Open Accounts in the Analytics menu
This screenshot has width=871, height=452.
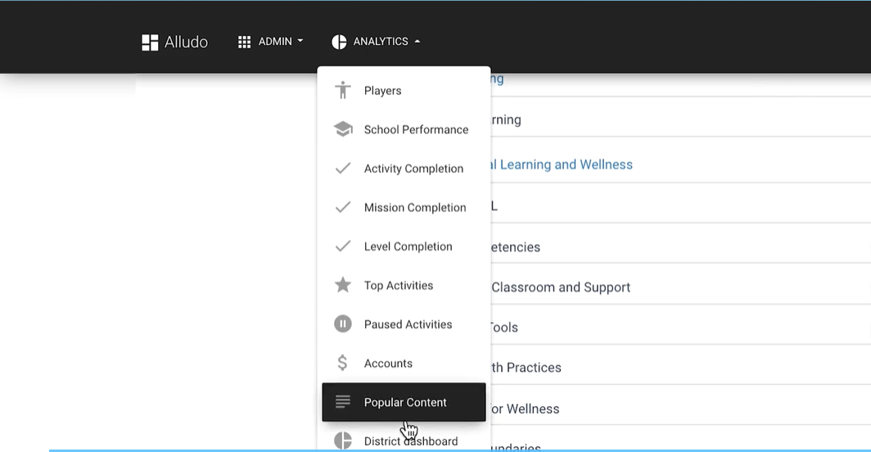404,363
